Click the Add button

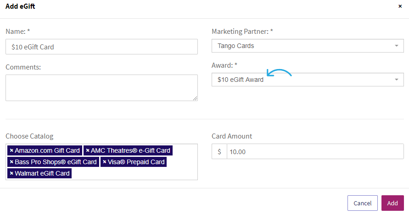pyautogui.click(x=392, y=203)
